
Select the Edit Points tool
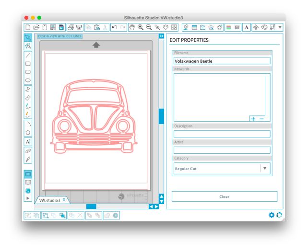28,46
